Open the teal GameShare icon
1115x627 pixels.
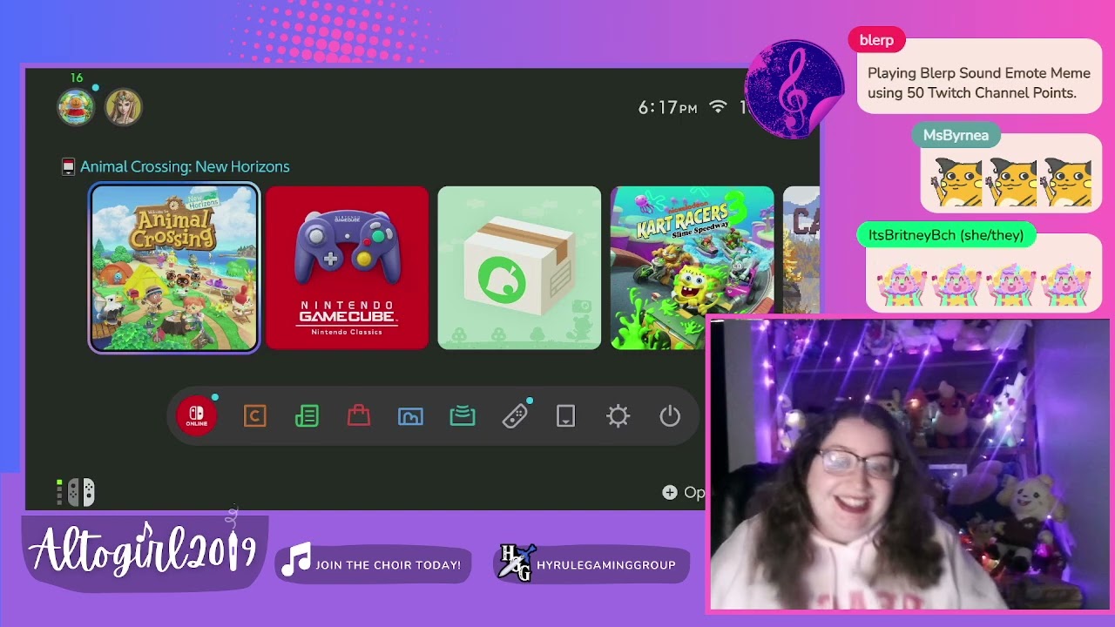pos(463,416)
